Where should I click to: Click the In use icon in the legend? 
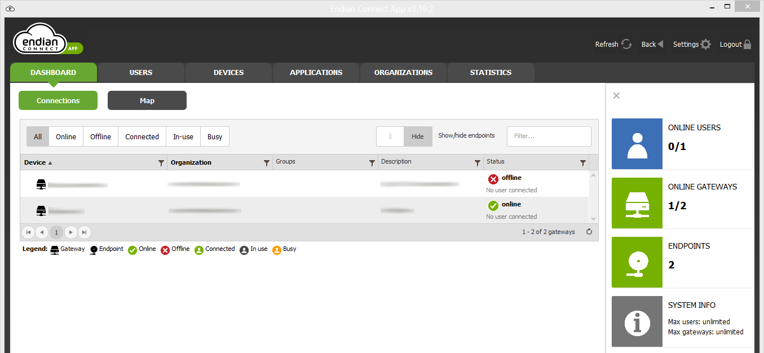pos(244,250)
